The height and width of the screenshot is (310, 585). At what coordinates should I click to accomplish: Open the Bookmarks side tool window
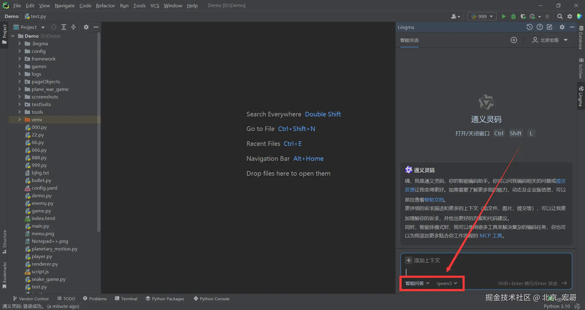point(4,275)
